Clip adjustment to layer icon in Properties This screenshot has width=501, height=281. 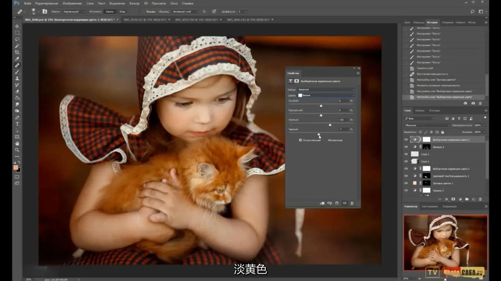pos(322,203)
